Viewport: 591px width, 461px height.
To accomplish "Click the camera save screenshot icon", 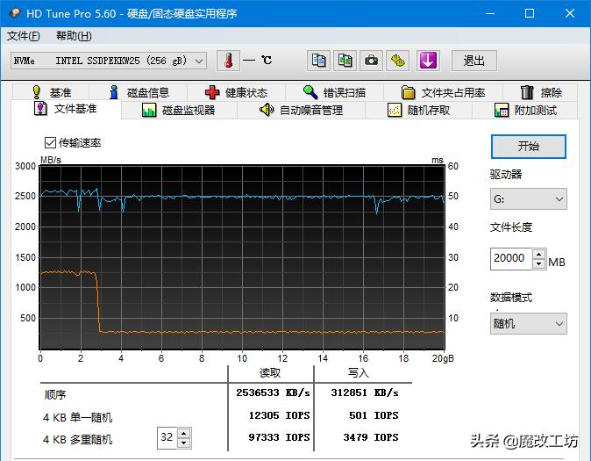I will tap(372, 61).
